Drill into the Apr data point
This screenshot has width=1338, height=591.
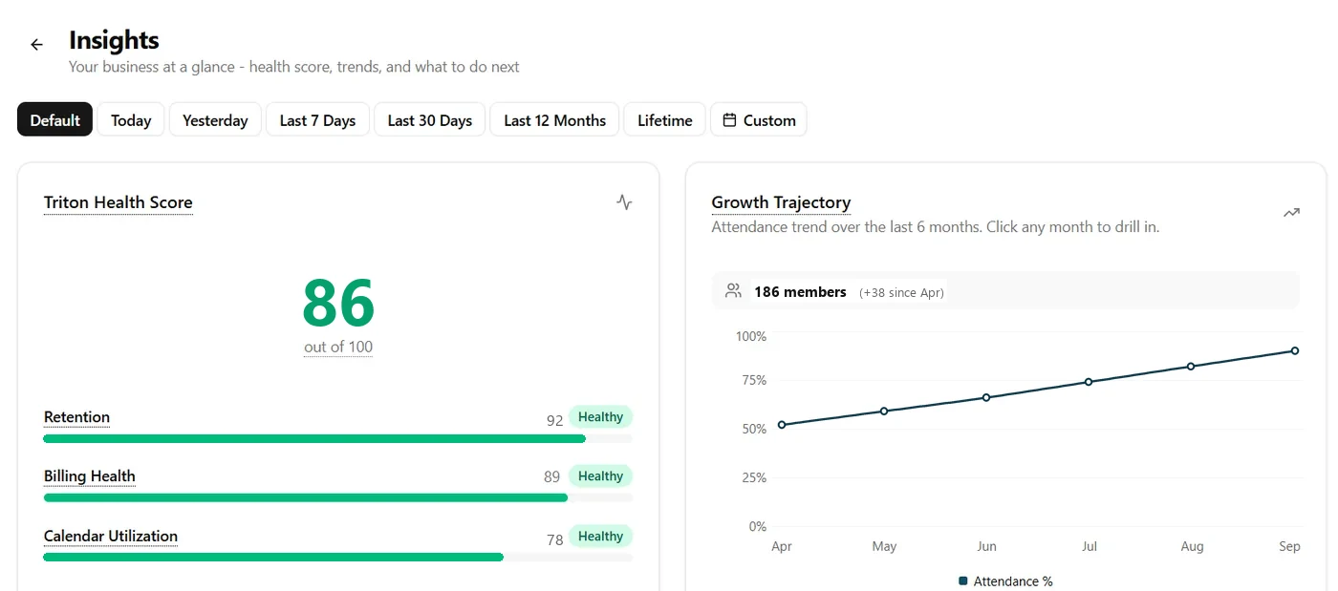point(782,425)
